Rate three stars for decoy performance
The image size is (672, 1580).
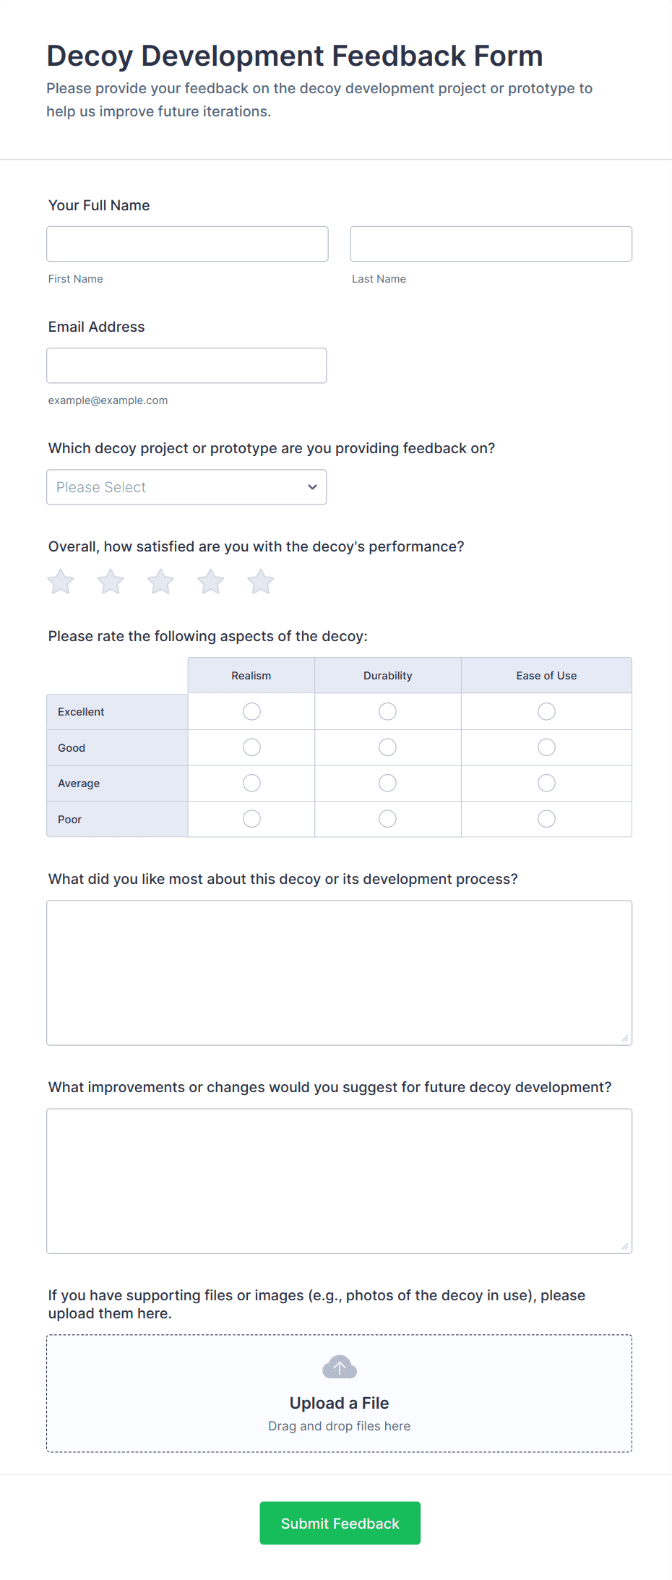[x=160, y=582]
